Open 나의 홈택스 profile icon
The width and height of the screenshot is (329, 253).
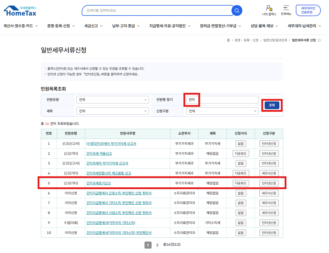tap(269, 8)
